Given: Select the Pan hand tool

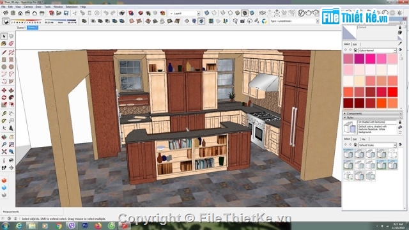Looking at the screenshot, I should [x=11, y=137].
